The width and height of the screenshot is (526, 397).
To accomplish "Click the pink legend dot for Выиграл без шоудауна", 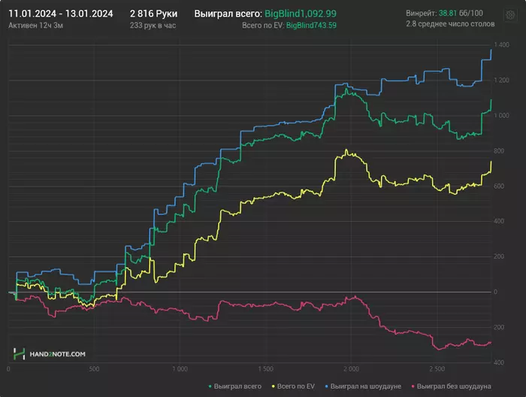I will 413,386.
